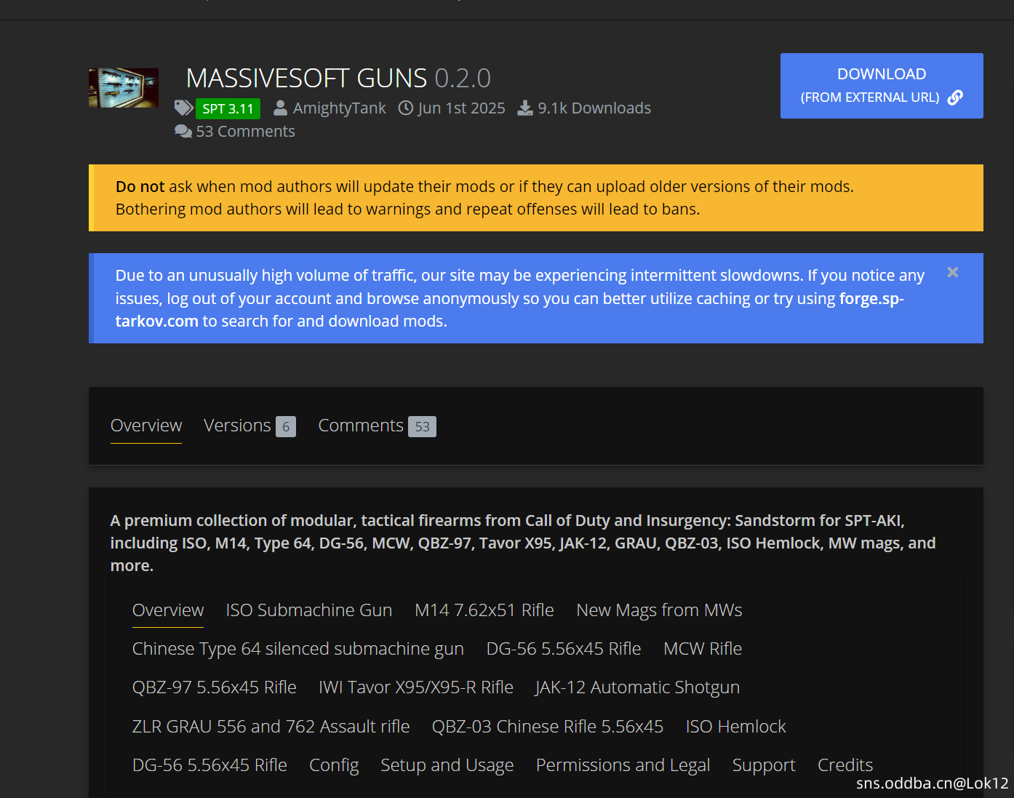The image size is (1014, 798).
Task: Click the author user icon
Action: tap(280, 108)
